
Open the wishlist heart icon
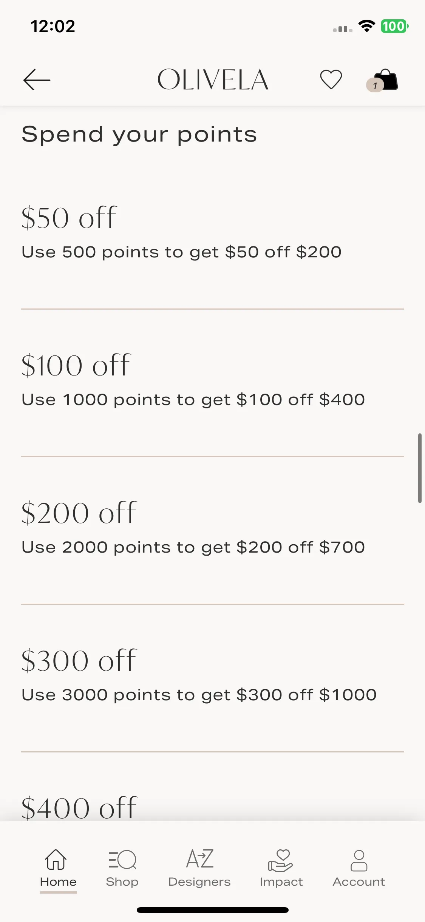(331, 79)
